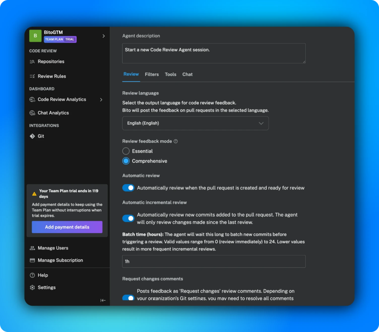The image size is (379, 332).
Task: Click the Settings gear icon
Action: [32, 288]
